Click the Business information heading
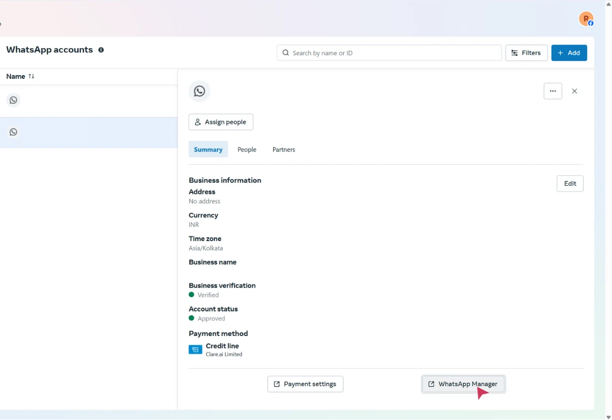 pos(225,180)
